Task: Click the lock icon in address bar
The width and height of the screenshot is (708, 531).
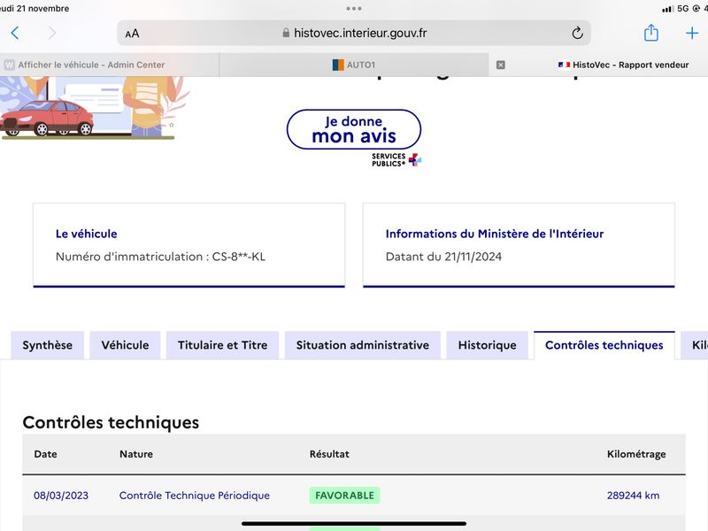Action: (286, 33)
